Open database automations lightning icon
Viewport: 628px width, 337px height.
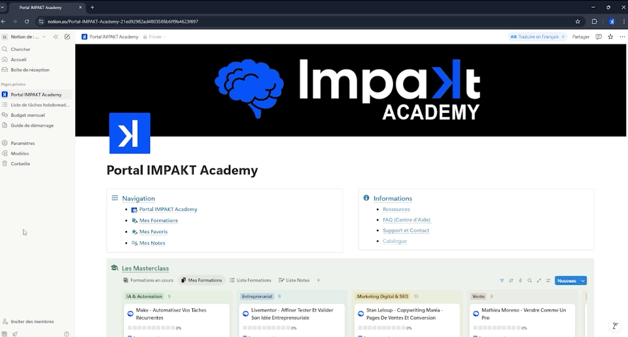(520, 281)
